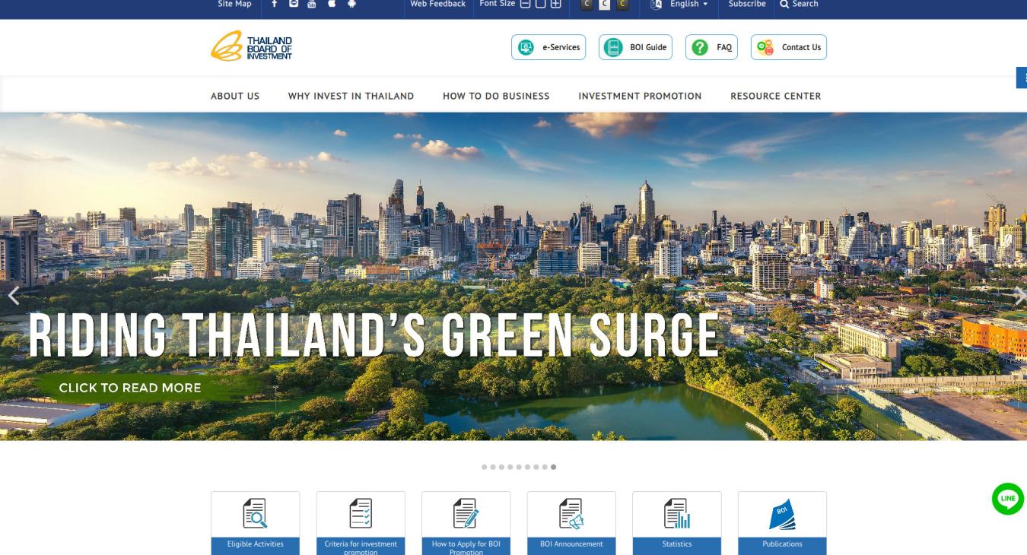Open the BOI Guide icon
Screen dimensions: 1027x555
pos(613,46)
